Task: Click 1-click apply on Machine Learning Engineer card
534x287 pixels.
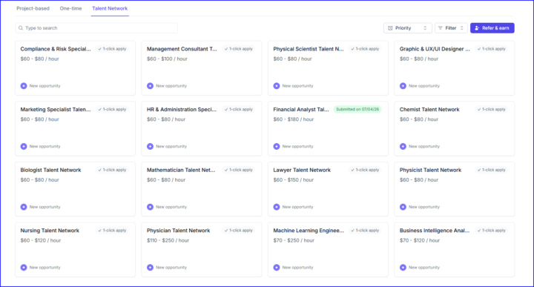Action: coord(365,231)
